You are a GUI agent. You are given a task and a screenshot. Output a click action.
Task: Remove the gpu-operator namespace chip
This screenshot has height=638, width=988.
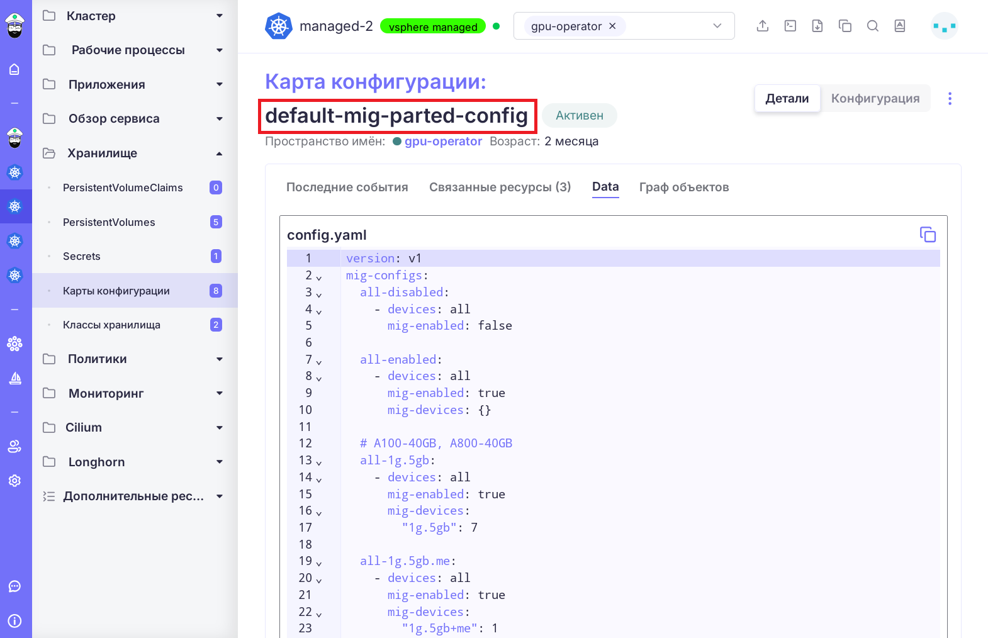tap(612, 26)
